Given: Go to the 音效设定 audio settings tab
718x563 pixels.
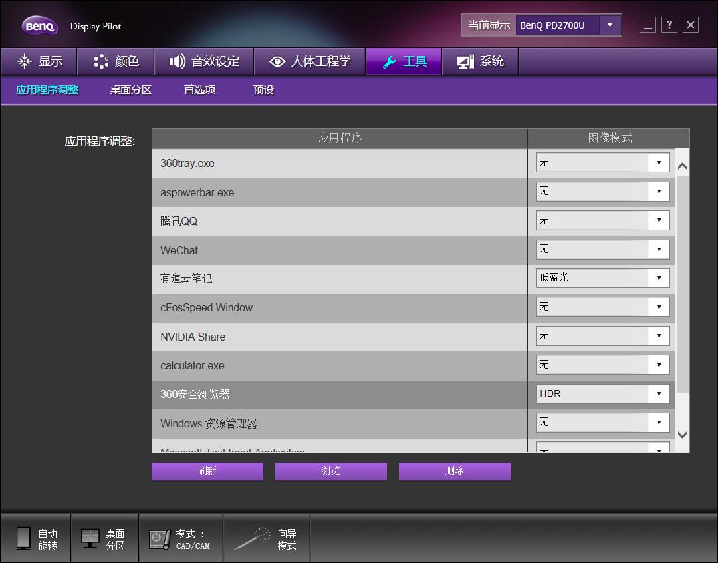Looking at the screenshot, I should [203, 61].
